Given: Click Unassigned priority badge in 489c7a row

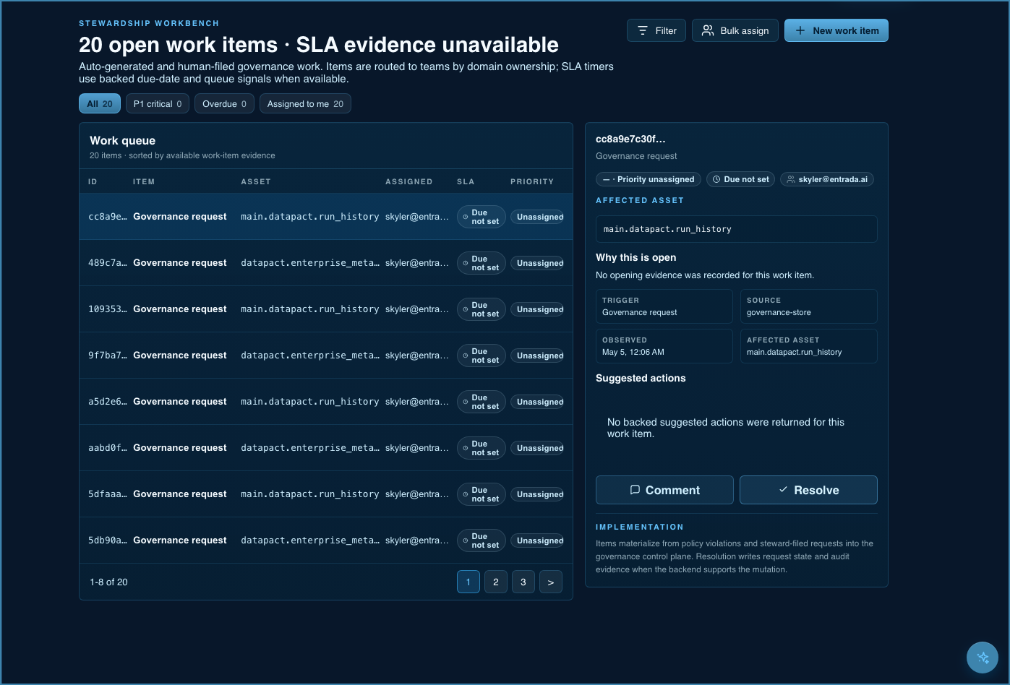Looking at the screenshot, I should pyautogui.click(x=537, y=263).
